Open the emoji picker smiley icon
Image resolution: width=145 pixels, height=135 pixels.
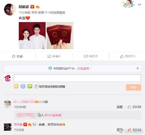(16, 86)
